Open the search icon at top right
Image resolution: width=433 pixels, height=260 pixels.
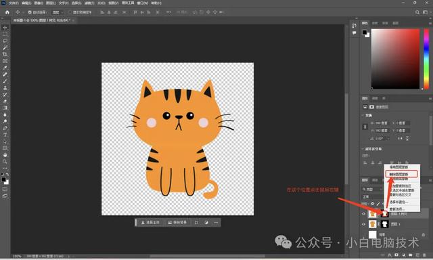417,12
